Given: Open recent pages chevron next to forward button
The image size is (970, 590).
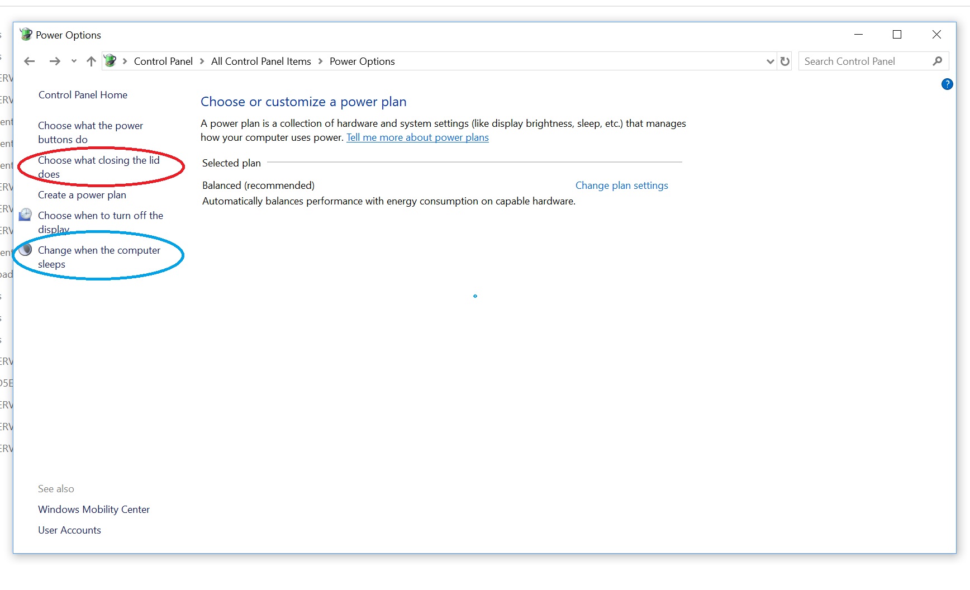Looking at the screenshot, I should coord(73,61).
